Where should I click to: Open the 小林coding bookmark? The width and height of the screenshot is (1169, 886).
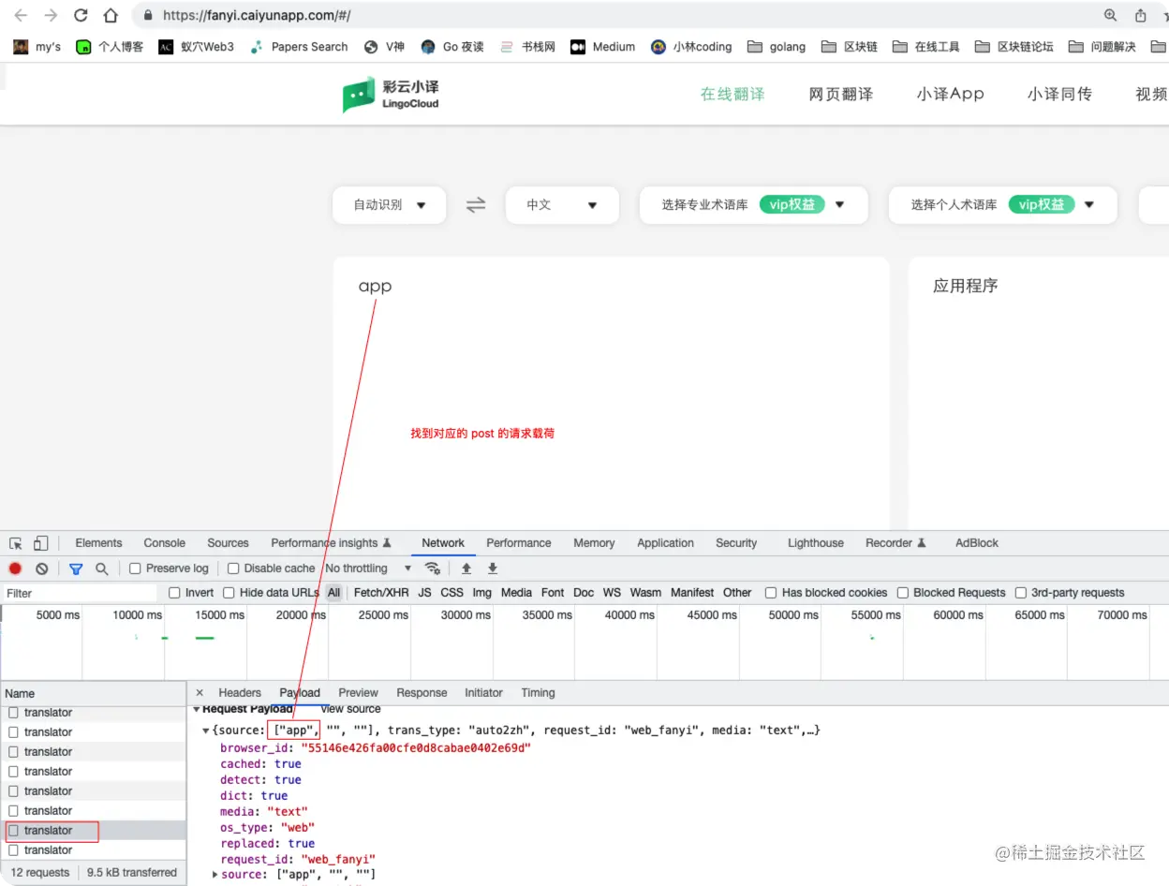point(691,47)
